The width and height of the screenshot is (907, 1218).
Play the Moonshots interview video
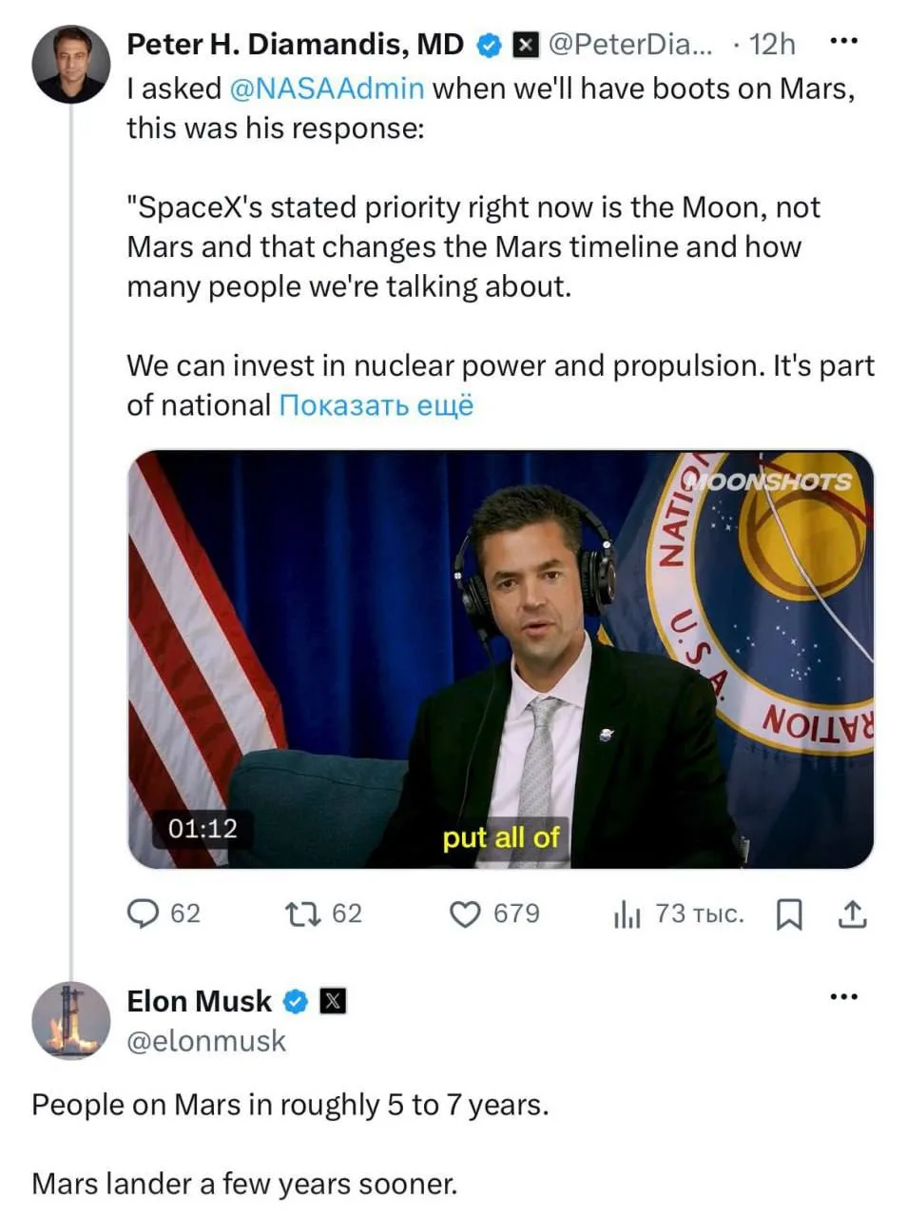pos(500,659)
